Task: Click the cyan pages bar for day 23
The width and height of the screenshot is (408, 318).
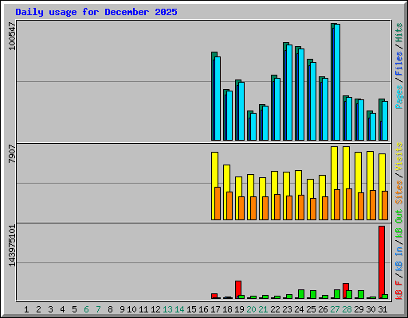Action: [x=289, y=92]
